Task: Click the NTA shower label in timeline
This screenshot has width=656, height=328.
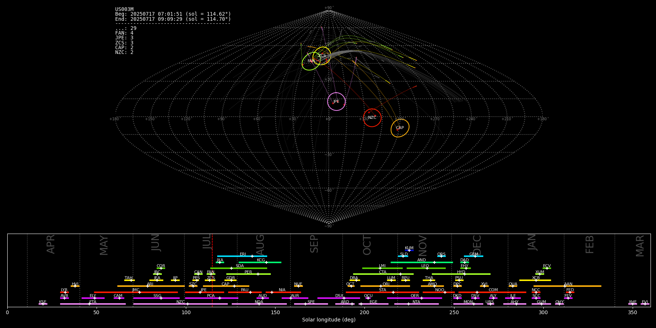Action: point(416,302)
